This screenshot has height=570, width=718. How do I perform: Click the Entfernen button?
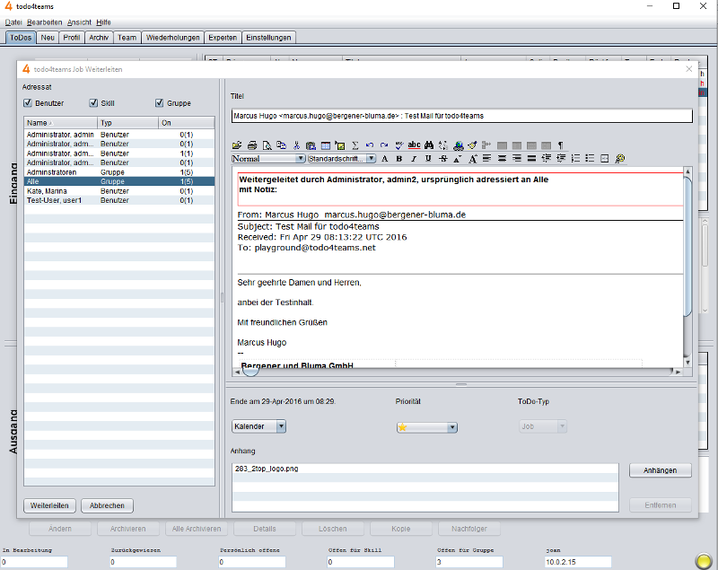660,505
